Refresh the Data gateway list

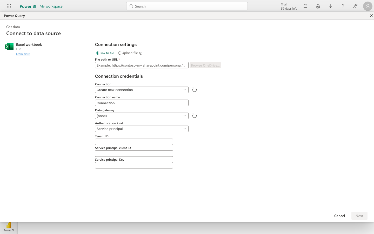point(195,116)
